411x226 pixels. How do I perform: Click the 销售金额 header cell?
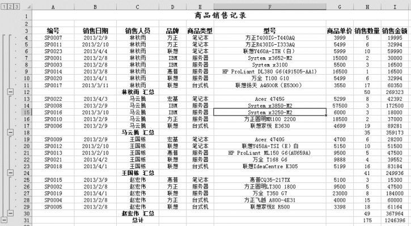395,31
